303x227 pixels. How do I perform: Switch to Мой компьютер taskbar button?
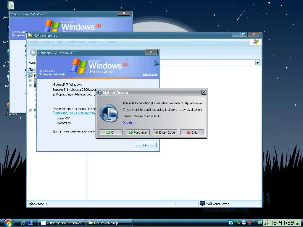point(109,223)
